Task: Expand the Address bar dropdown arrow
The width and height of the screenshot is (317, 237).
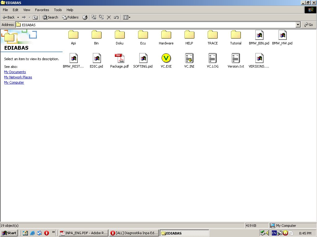Action: (298, 25)
